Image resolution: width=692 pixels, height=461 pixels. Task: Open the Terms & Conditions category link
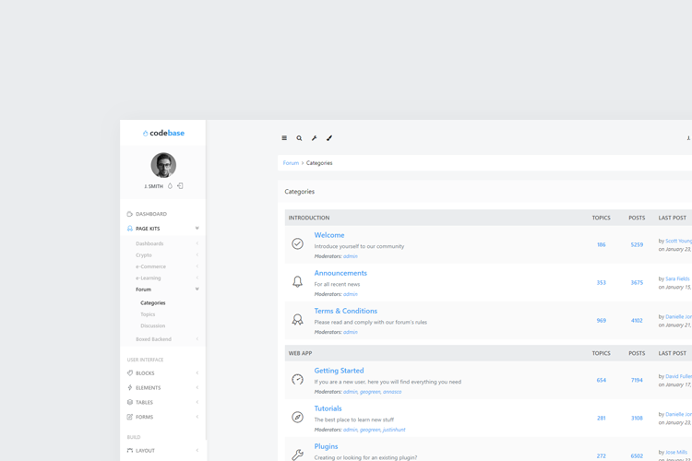(x=345, y=311)
